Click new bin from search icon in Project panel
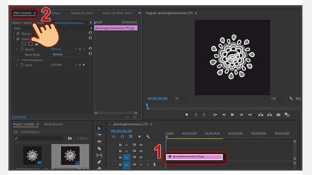312x175 pixels. pos(70,138)
